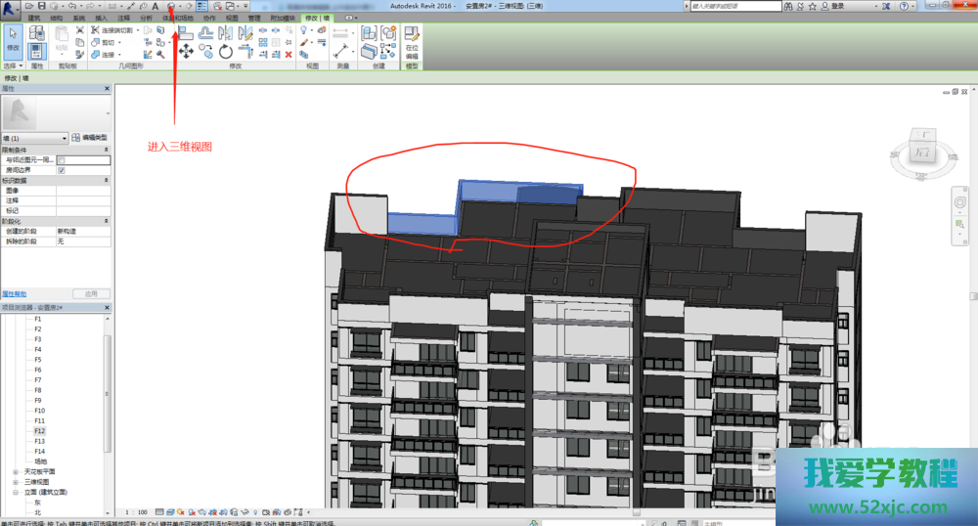Click the red Delete X icon

[289, 55]
